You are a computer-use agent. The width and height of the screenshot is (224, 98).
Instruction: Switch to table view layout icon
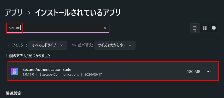(x=214, y=28)
